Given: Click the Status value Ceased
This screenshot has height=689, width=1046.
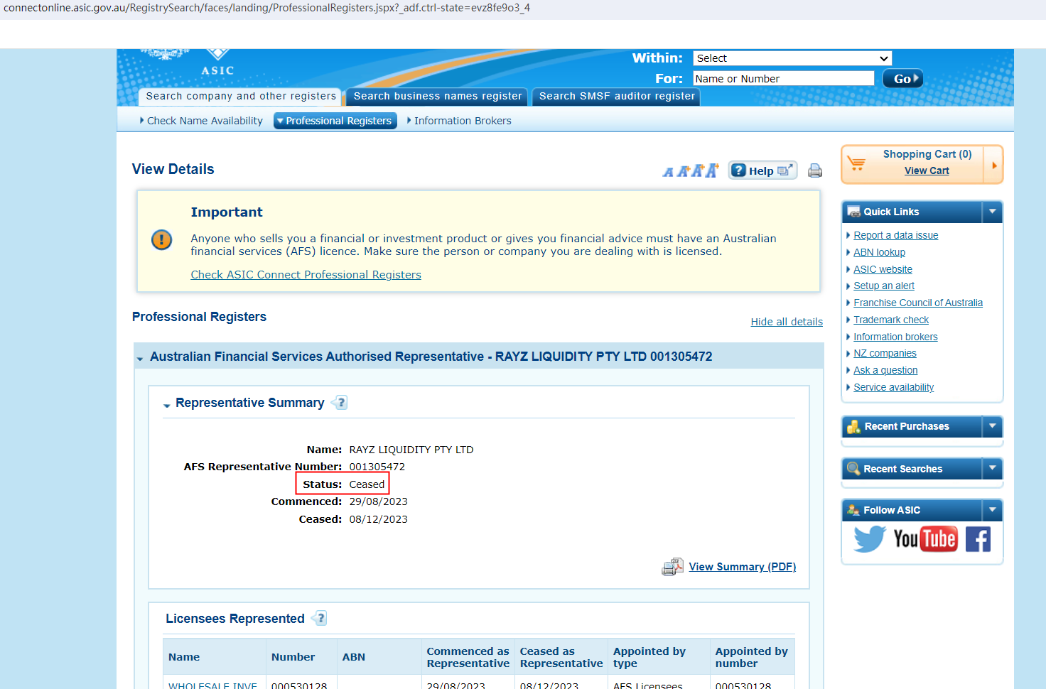Looking at the screenshot, I should (367, 484).
